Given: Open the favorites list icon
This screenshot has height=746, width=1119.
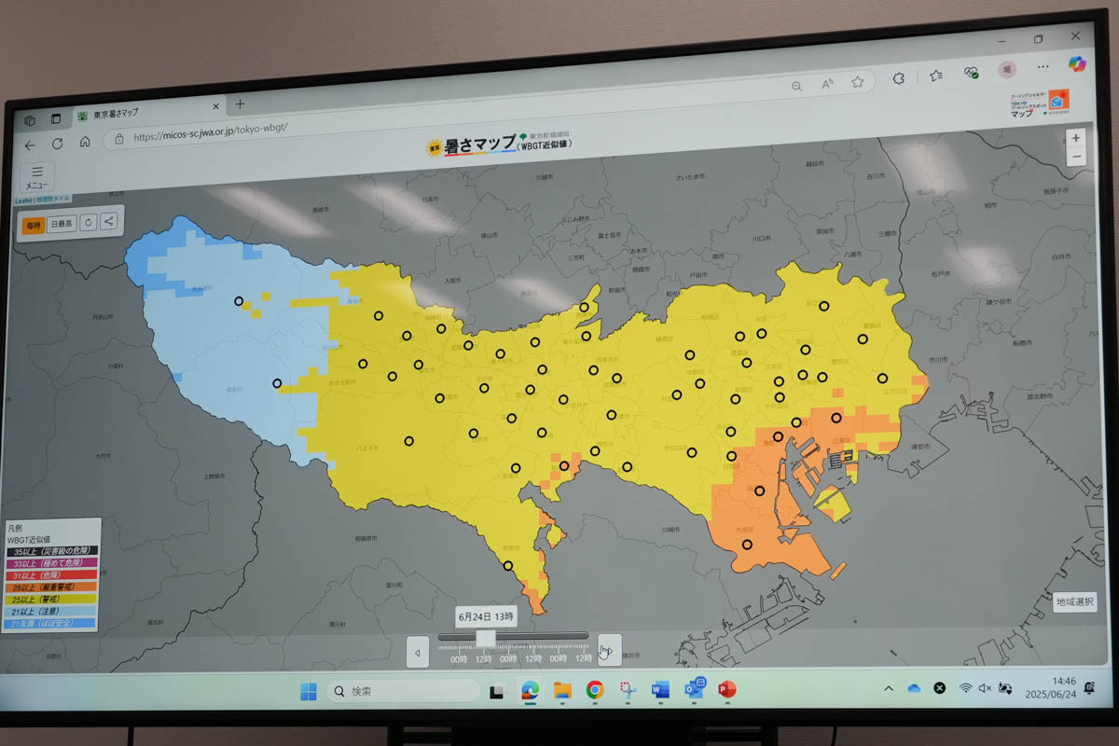Looking at the screenshot, I should pyautogui.click(x=935, y=76).
